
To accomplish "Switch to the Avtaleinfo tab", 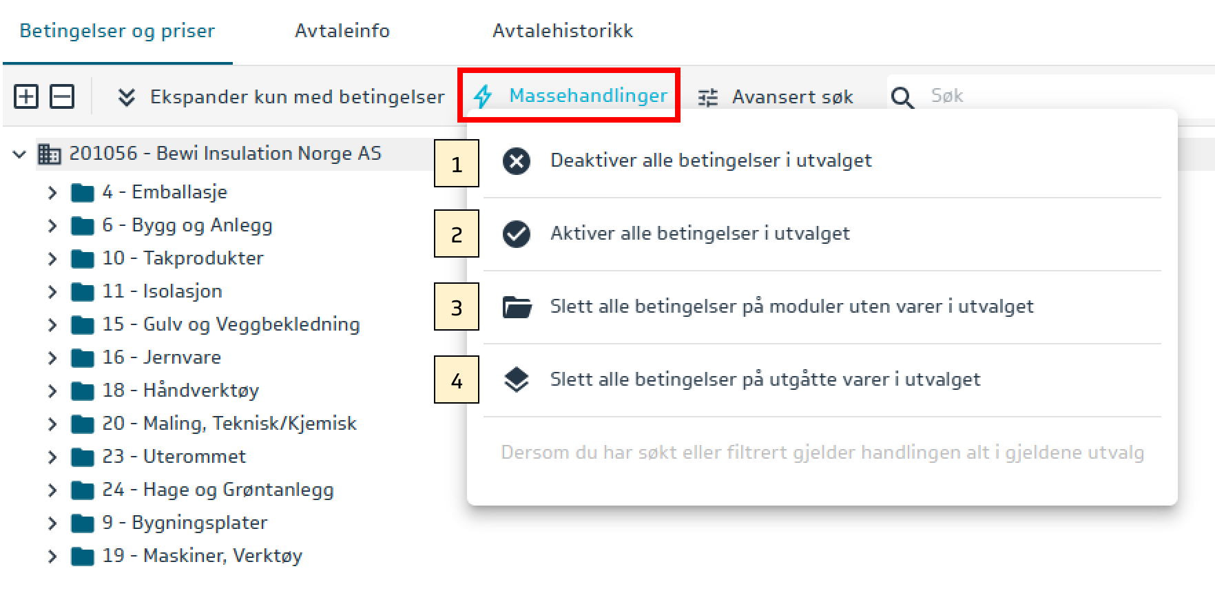I will point(342,31).
